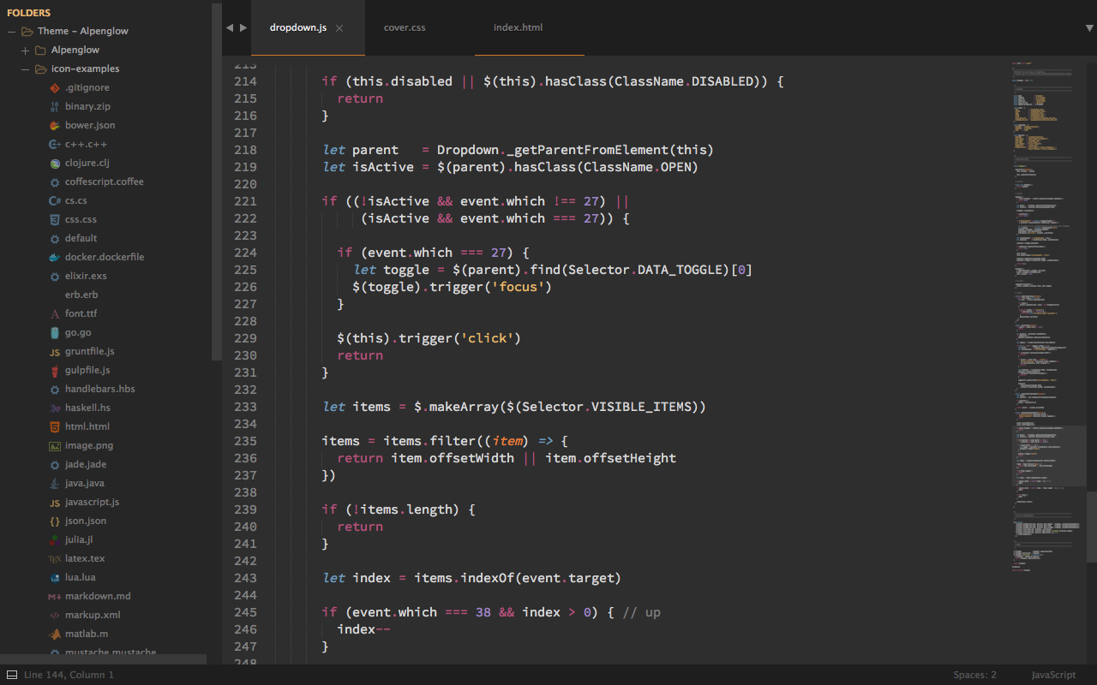This screenshot has height=685, width=1097.
Task: Click the HTML5 shield icon beside html.html
Action: tap(55, 426)
